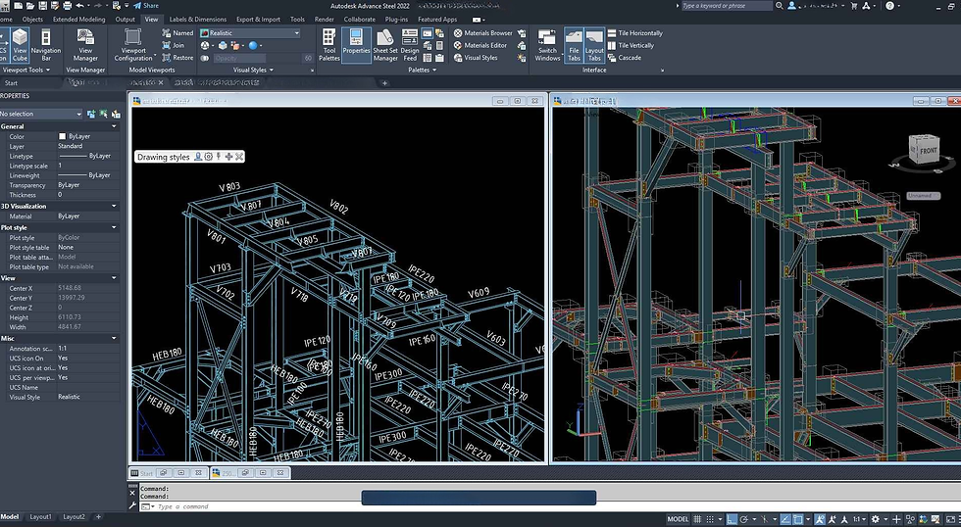Open the No selection dropdown
The image size is (961, 527).
tap(41, 114)
